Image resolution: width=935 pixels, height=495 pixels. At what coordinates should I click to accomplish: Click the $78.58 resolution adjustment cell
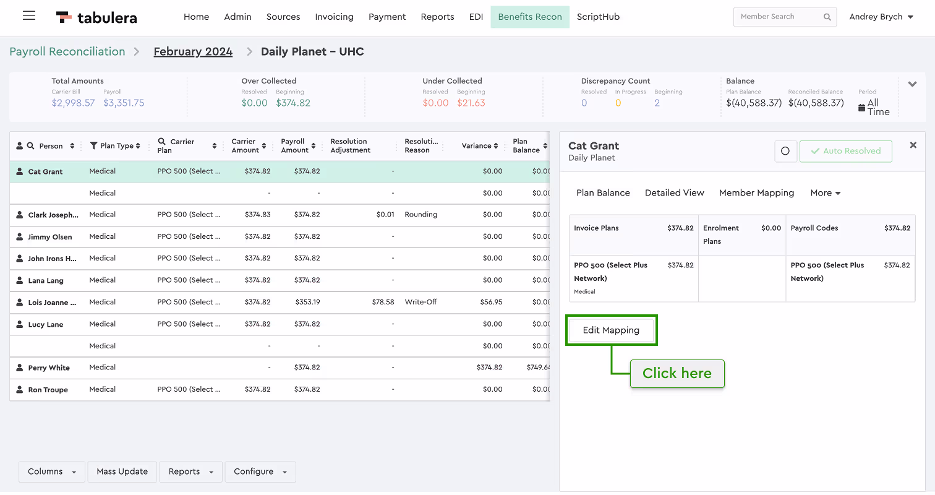383,302
